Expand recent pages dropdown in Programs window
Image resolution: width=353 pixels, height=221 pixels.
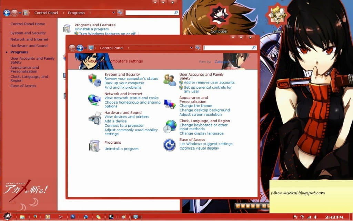point(20,13)
